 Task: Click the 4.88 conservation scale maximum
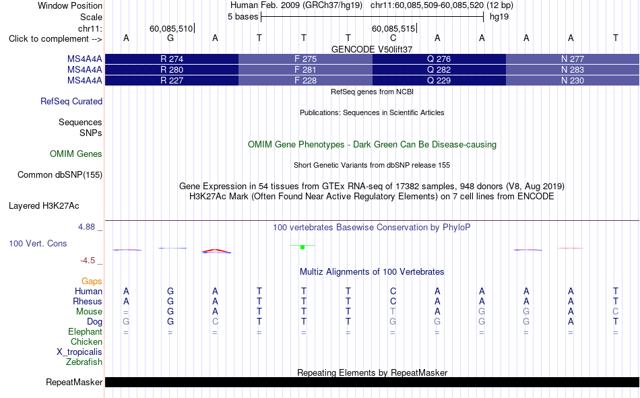(86, 227)
